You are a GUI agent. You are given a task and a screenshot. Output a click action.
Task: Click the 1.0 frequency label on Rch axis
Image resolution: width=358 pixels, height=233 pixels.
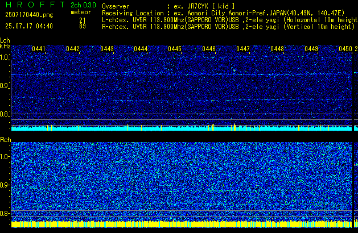[x=5, y=157]
